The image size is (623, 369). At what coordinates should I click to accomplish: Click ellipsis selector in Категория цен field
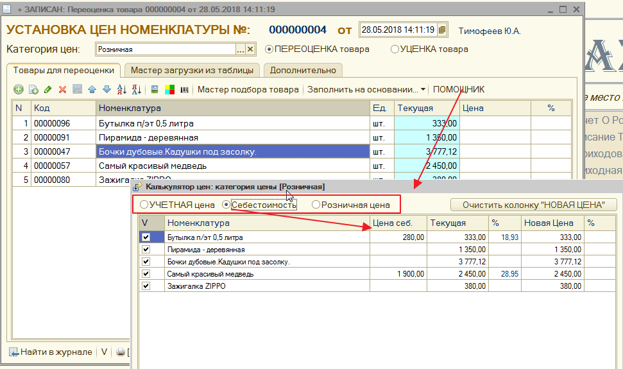pyautogui.click(x=241, y=49)
